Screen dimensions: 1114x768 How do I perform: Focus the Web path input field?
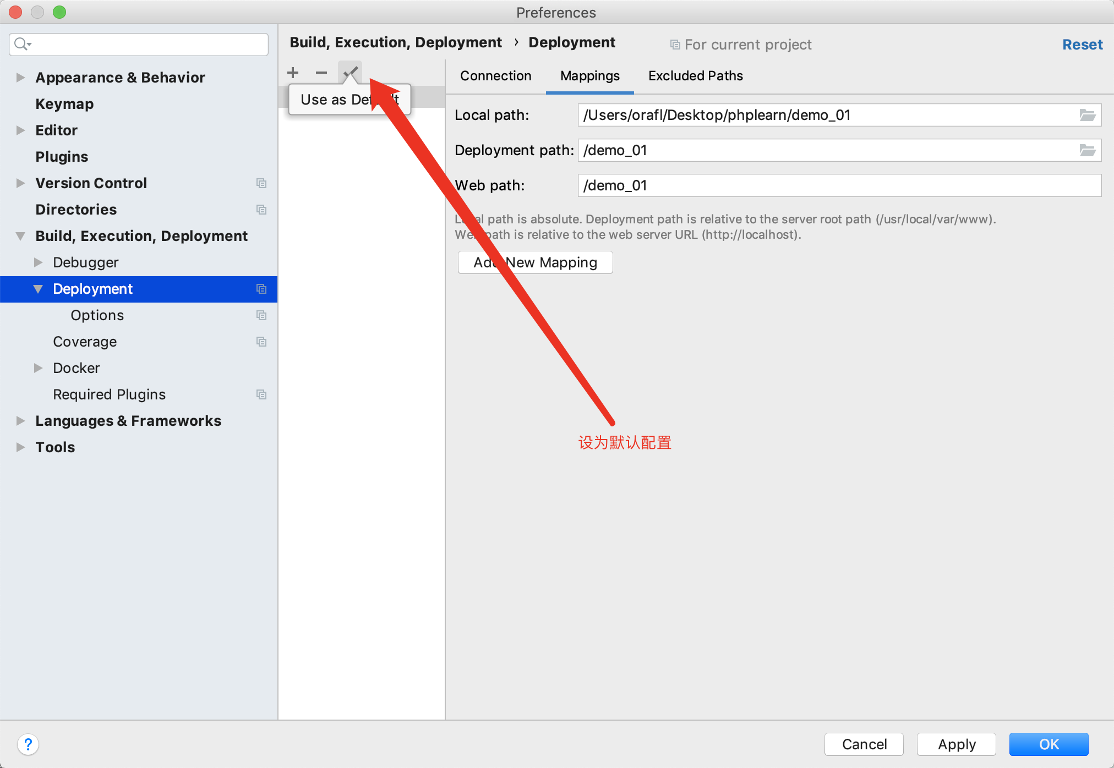click(x=839, y=185)
